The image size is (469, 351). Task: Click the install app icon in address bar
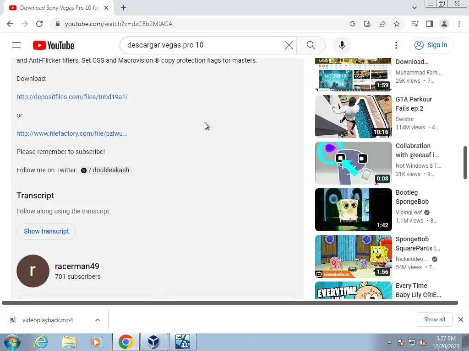pyautogui.click(x=367, y=24)
